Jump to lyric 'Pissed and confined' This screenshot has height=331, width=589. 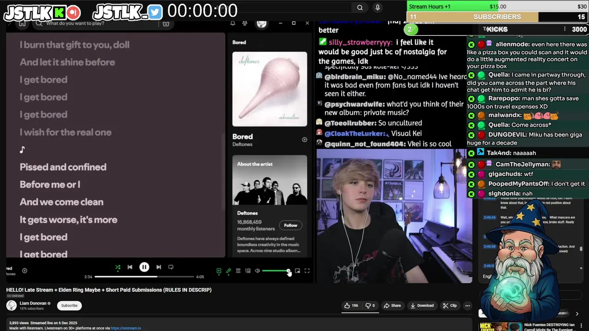(x=63, y=167)
